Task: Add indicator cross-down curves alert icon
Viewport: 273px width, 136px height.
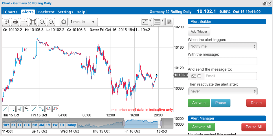Action: point(56,109)
